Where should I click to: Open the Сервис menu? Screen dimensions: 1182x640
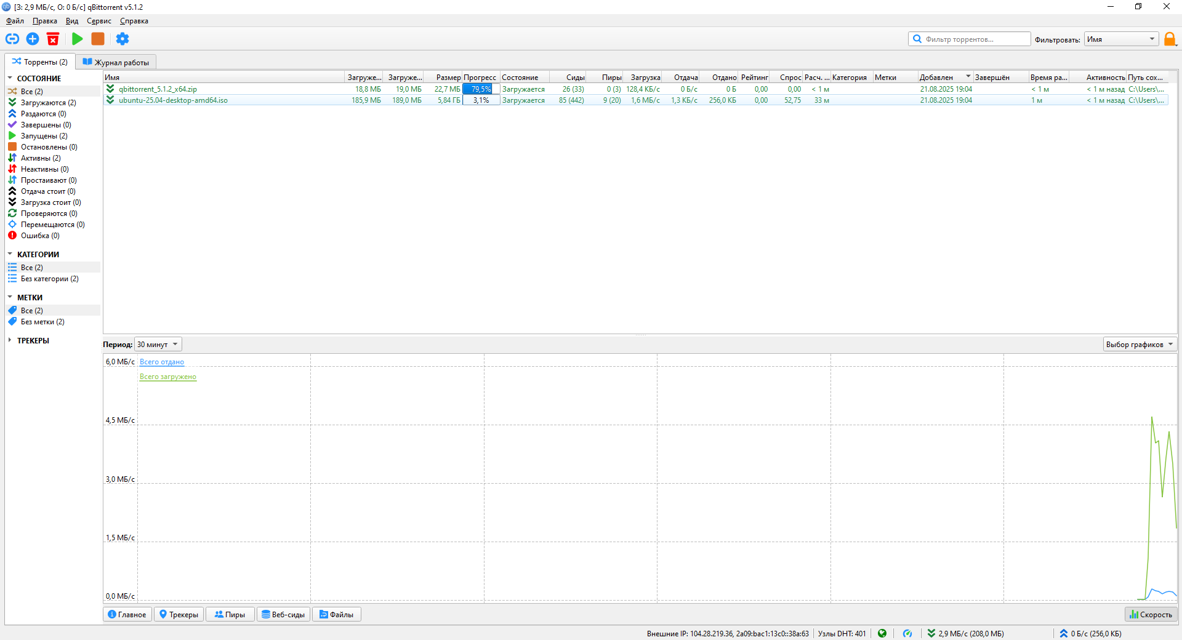tap(99, 21)
